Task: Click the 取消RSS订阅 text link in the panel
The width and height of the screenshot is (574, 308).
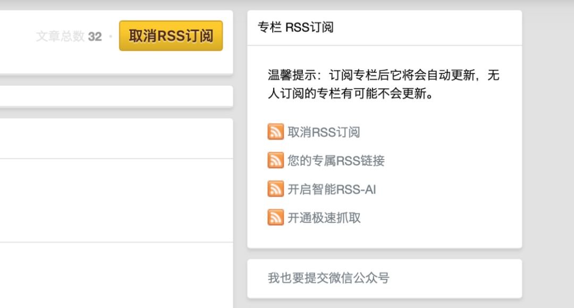Action: 323,131
